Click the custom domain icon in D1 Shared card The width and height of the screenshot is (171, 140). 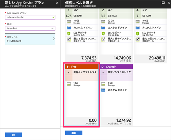click(103, 90)
